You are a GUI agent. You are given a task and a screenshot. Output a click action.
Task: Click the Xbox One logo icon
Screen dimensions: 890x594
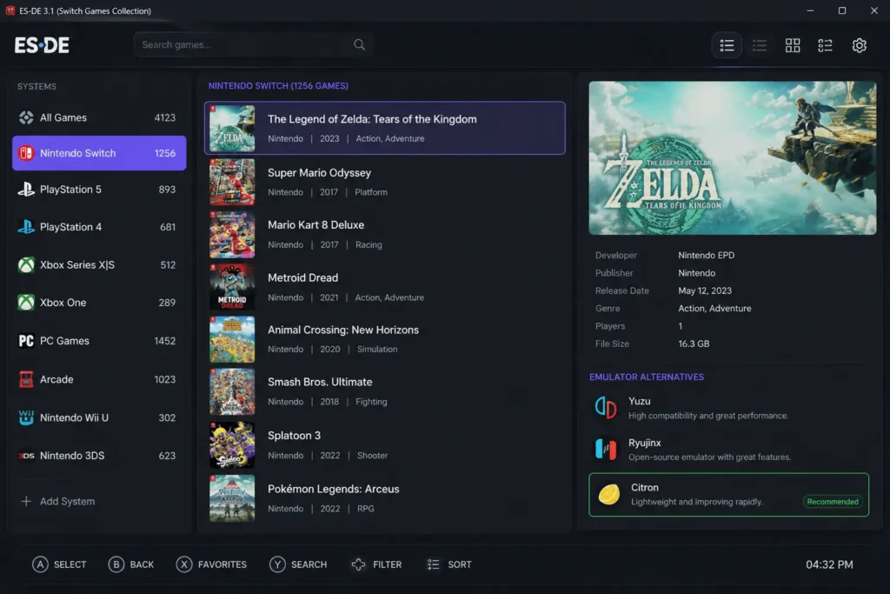[x=26, y=302]
